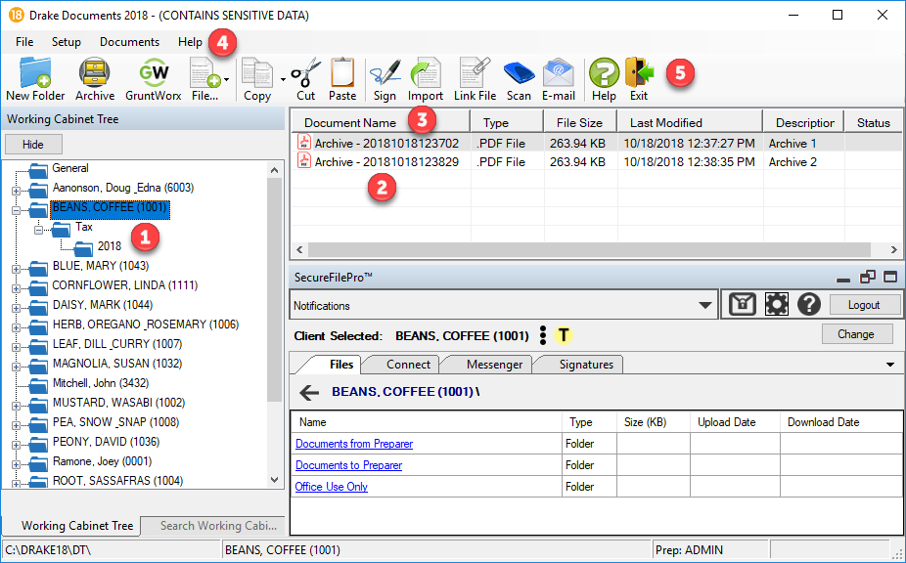This screenshot has width=906, height=563.
Task: Open SecureFilePro settings gear
Action: 776,304
